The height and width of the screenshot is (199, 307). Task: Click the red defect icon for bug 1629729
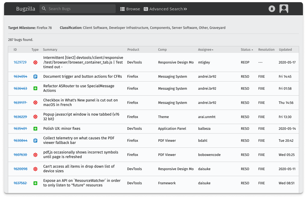35,62
